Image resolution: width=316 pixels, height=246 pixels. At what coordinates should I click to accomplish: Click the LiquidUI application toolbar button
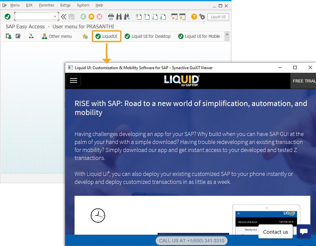coord(106,36)
